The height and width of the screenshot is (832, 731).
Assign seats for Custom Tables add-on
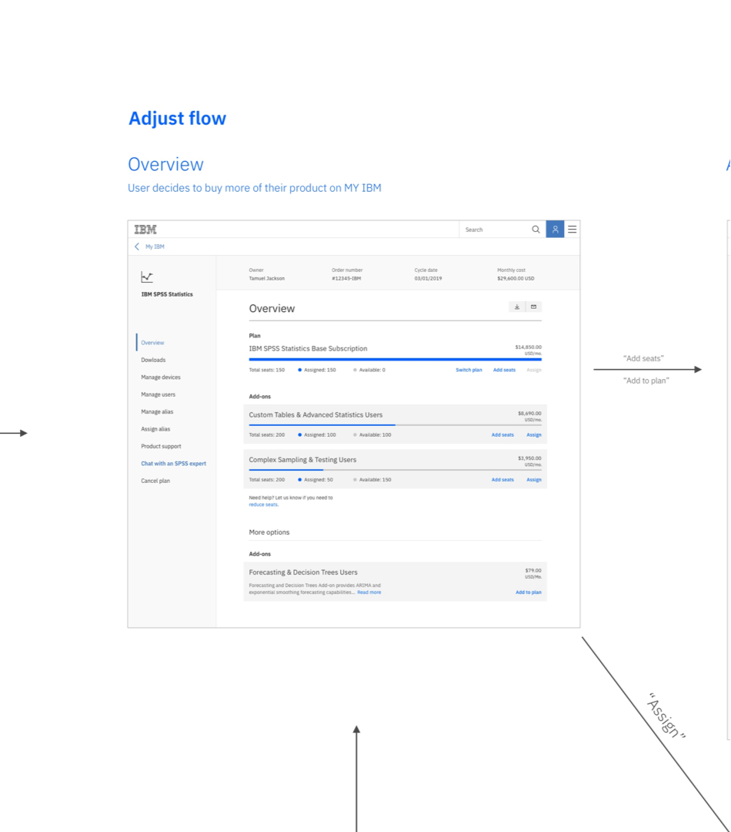[x=534, y=434]
